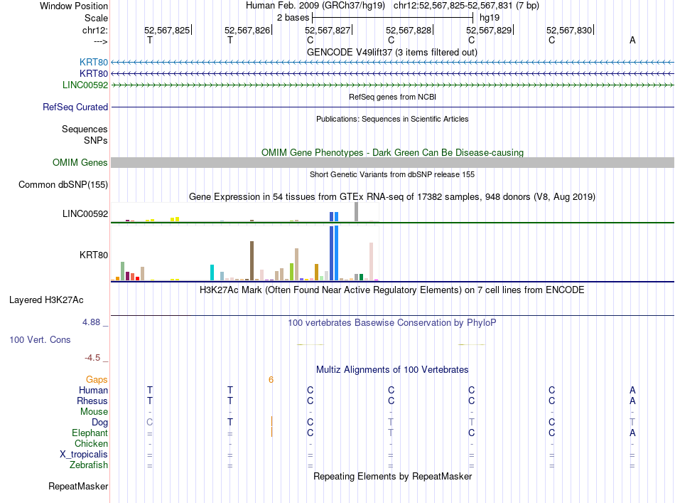Screen dimensions: 675x503
Task: Click the Common dbSNP(155) label
Action: [63, 184]
